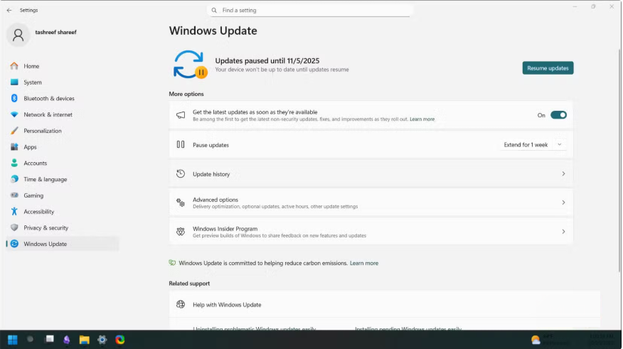623x349 pixels.
Task: Click the Bluetooth icon in sidebar
Action: click(x=14, y=98)
